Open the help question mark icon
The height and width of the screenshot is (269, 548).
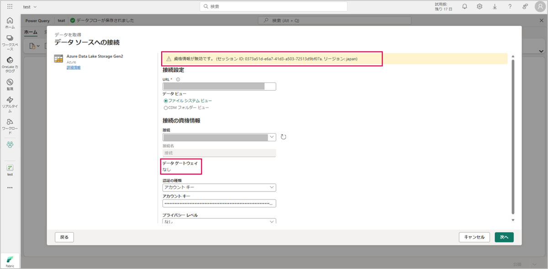(510, 6)
